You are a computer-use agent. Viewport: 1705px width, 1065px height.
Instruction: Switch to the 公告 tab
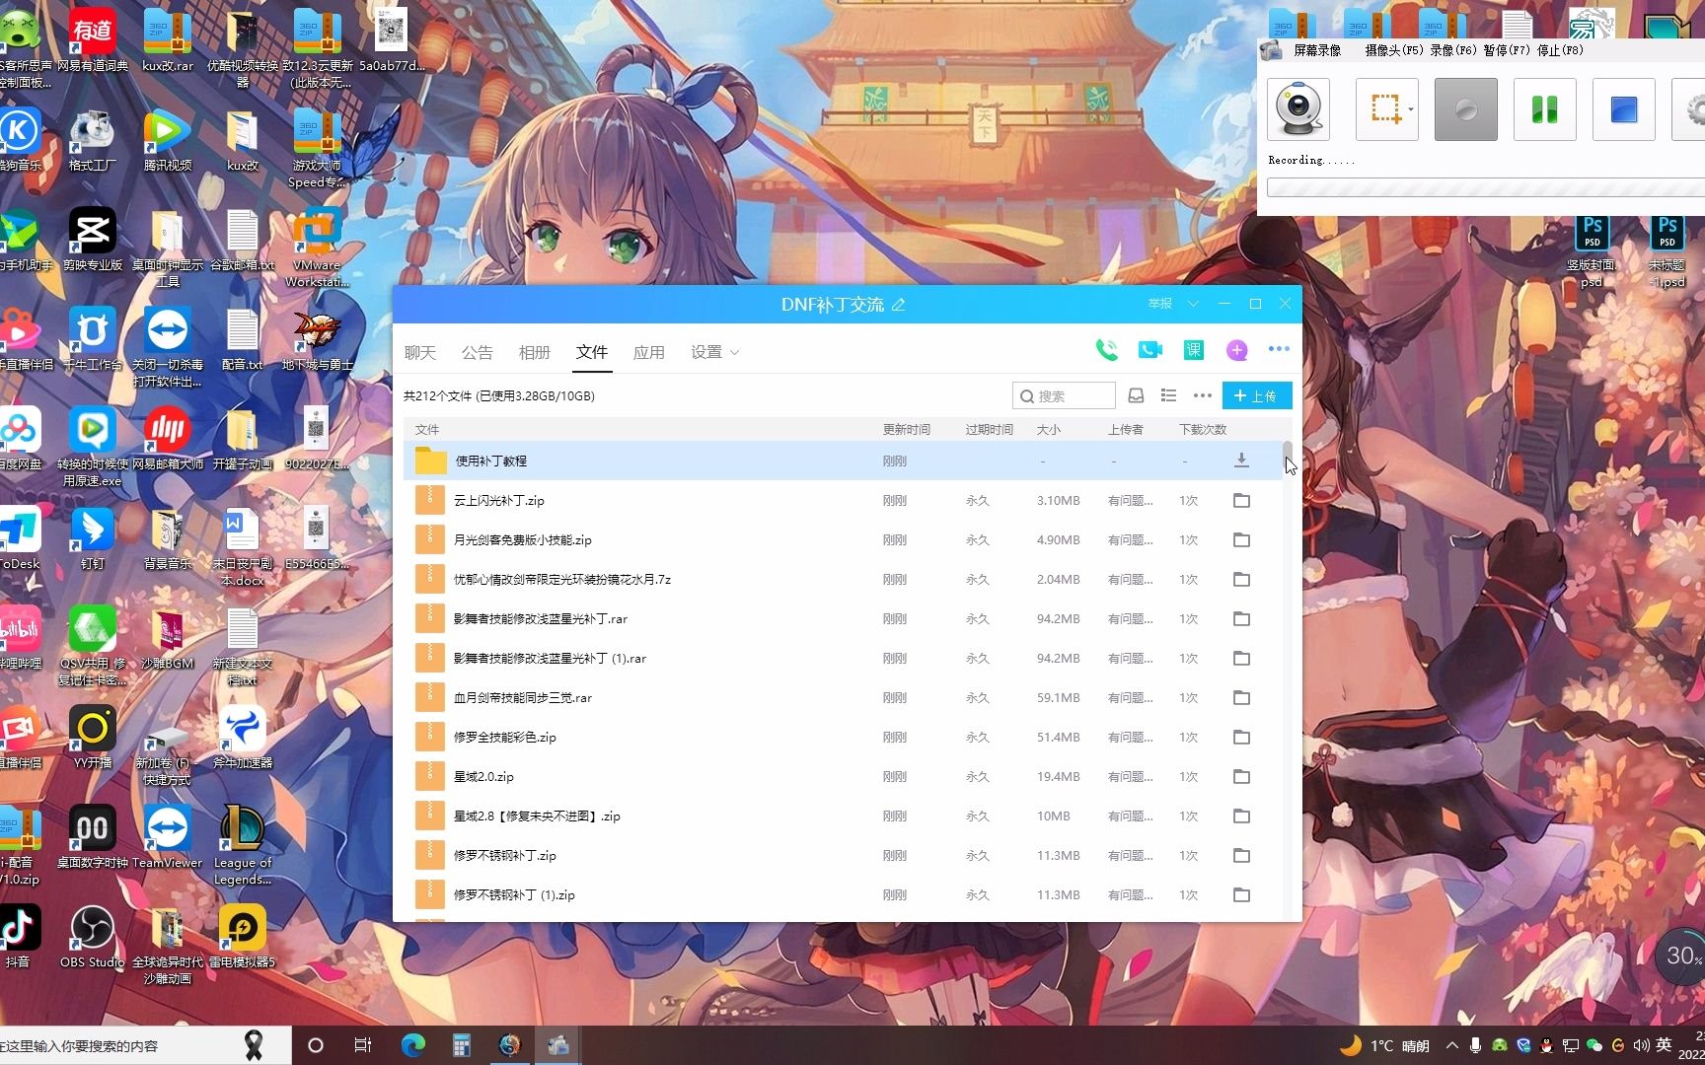(478, 352)
